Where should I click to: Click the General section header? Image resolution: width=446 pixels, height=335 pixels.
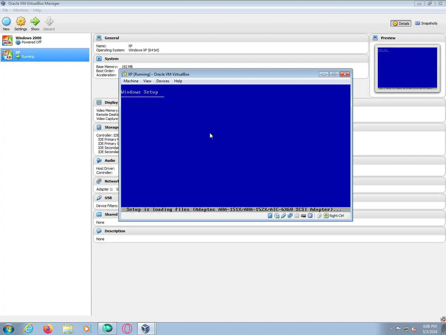click(231, 38)
